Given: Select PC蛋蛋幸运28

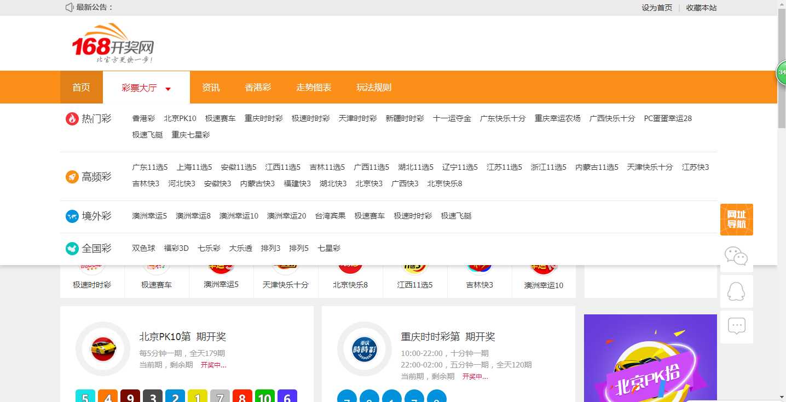Looking at the screenshot, I should point(668,118).
